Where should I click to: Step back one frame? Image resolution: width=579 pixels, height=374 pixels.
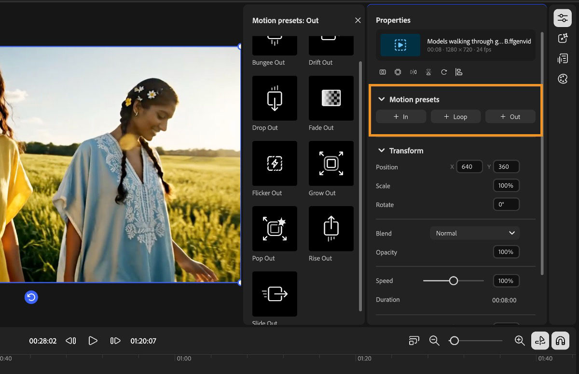(70, 341)
